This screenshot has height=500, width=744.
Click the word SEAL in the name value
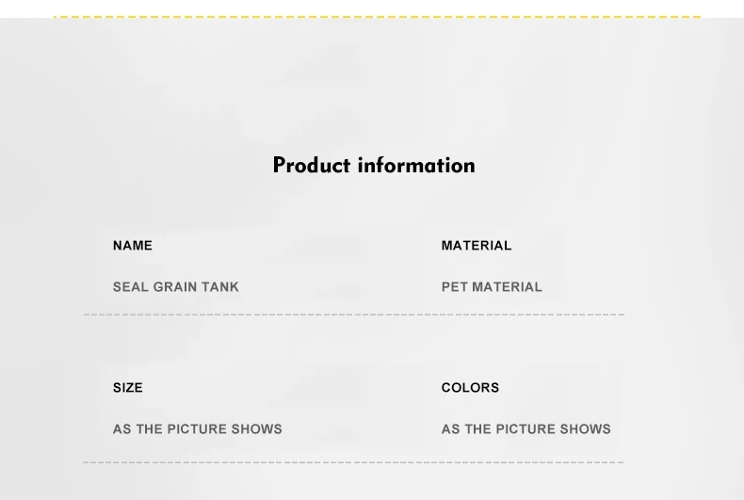click(x=131, y=286)
